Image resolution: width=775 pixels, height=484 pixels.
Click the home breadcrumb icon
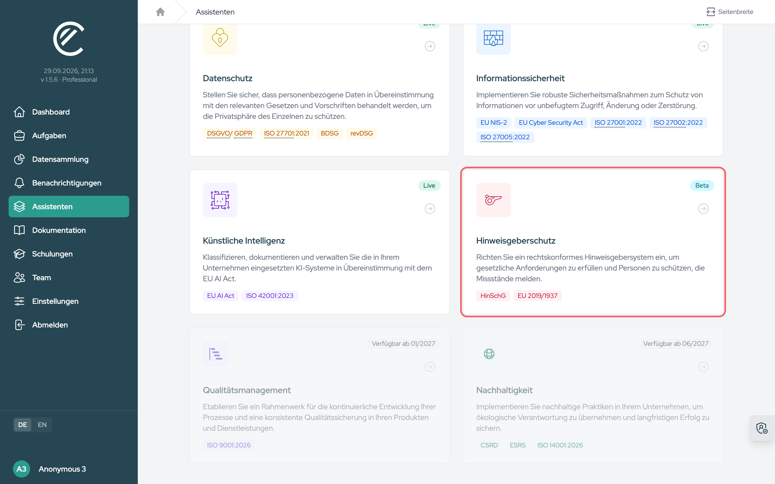tap(160, 12)
